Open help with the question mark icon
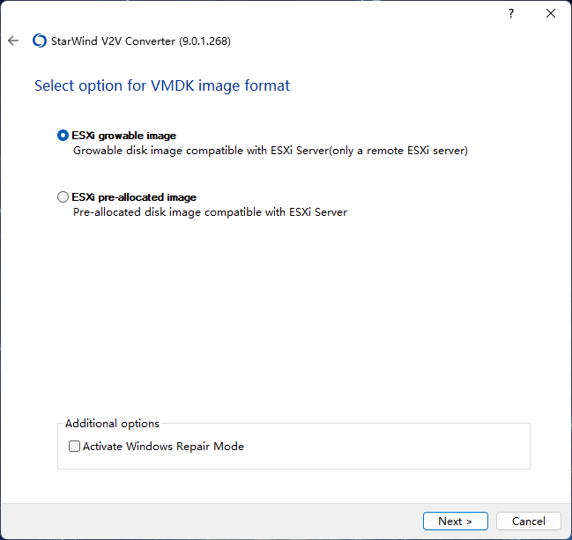The height and width of the screenshot is (540, 572). (511, 13)
